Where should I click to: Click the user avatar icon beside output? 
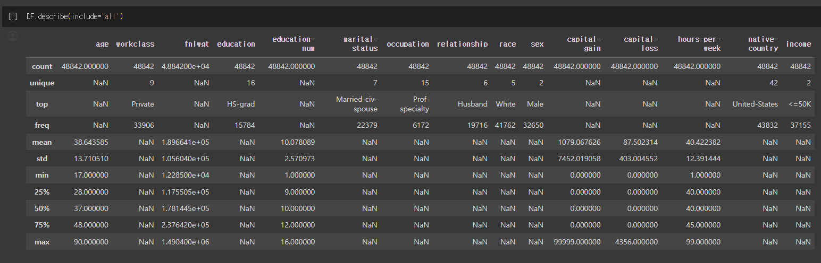pos(13,36)
